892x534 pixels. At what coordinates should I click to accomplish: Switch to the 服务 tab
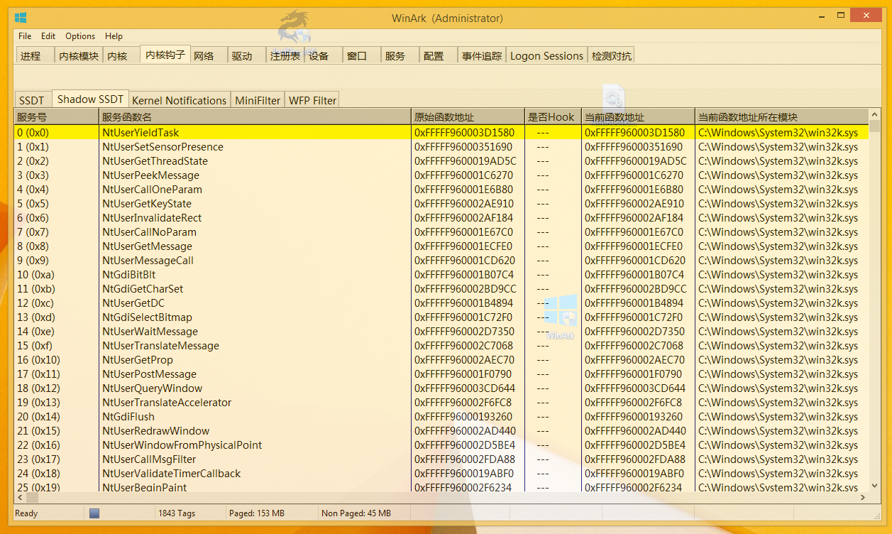pos(400,56)
